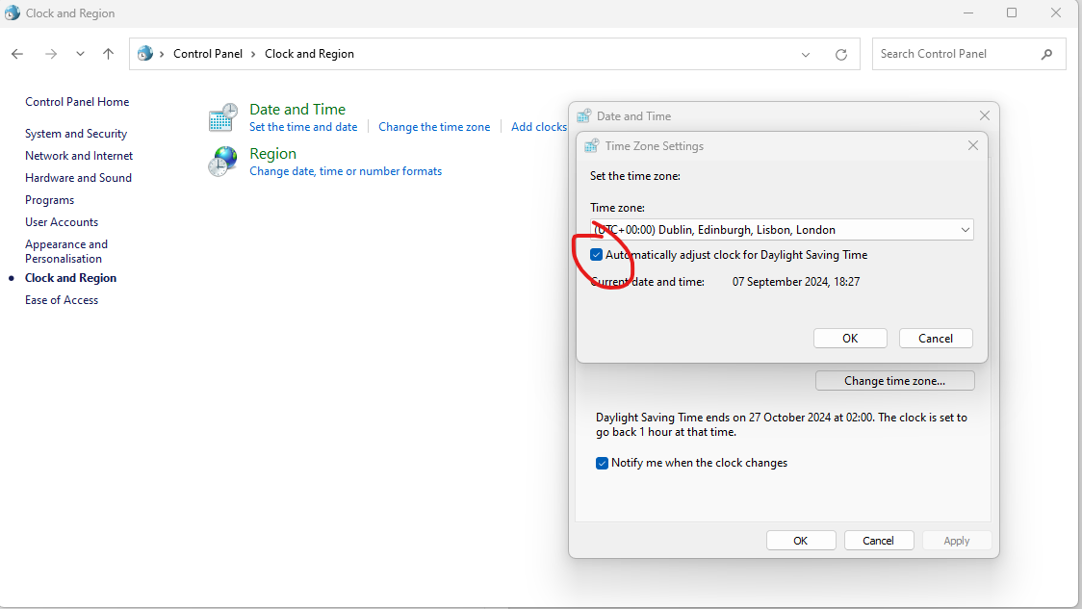1082x609 pixels.
Task: Open the Time zone dropdown
Action: point(965,229)
